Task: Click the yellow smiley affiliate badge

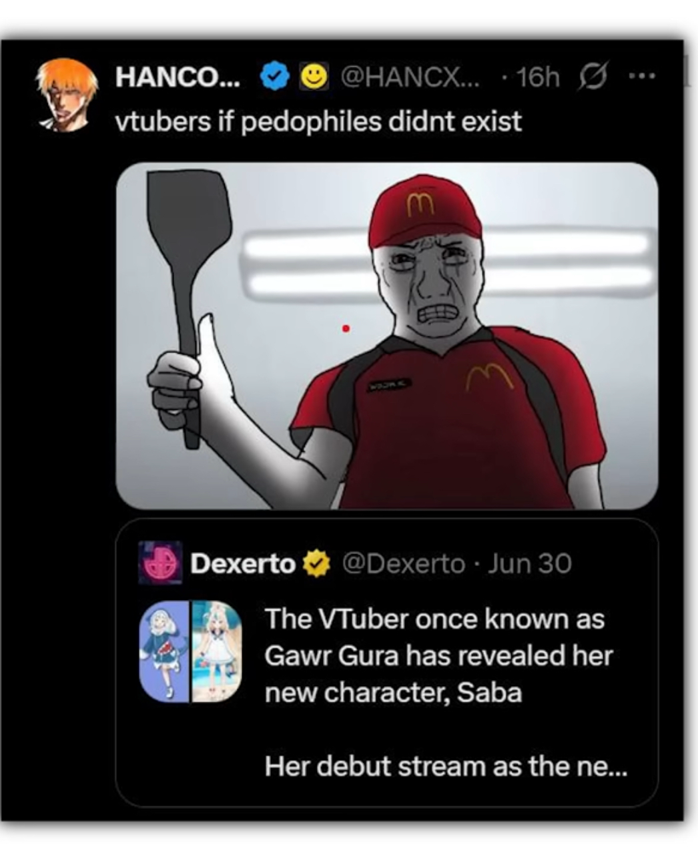Action: pyautogui.click(x=315, y=77)
